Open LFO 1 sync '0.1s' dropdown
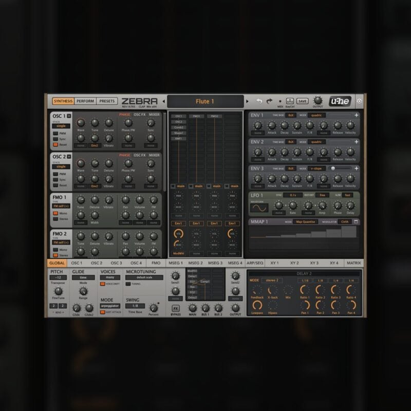411x411 pixels. coord(293,195)
